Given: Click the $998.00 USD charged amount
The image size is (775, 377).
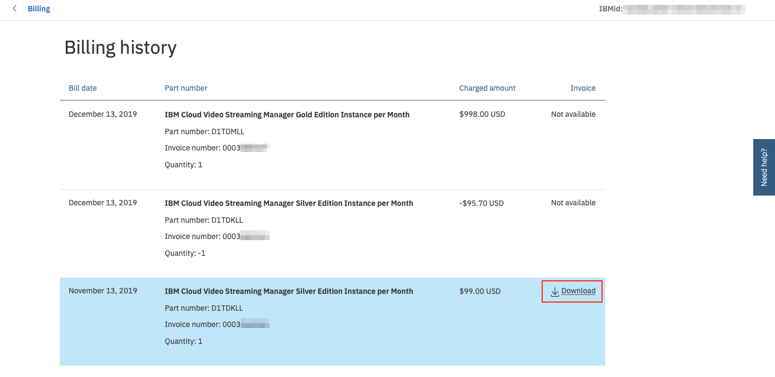Looking at the screenshot, I should coord(482,114).
